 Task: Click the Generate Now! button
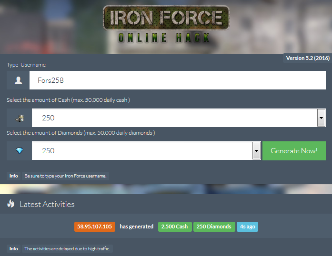pos(294,151)
